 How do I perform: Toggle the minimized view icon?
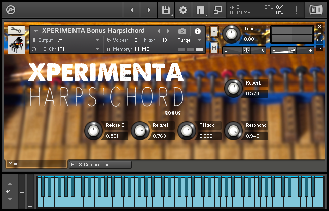(x=217, y=10)
